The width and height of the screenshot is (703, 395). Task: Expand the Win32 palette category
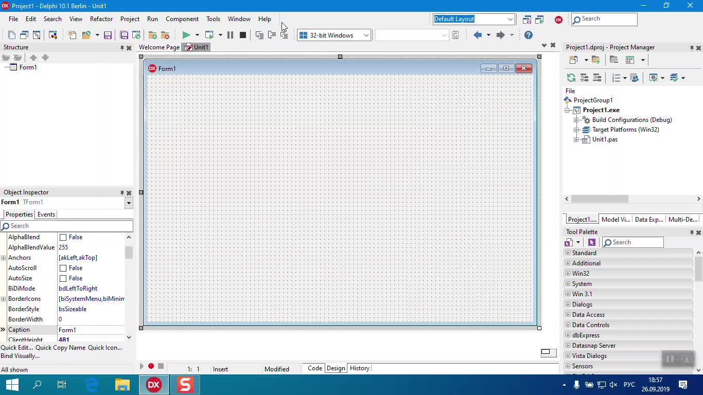coord(568,274)
